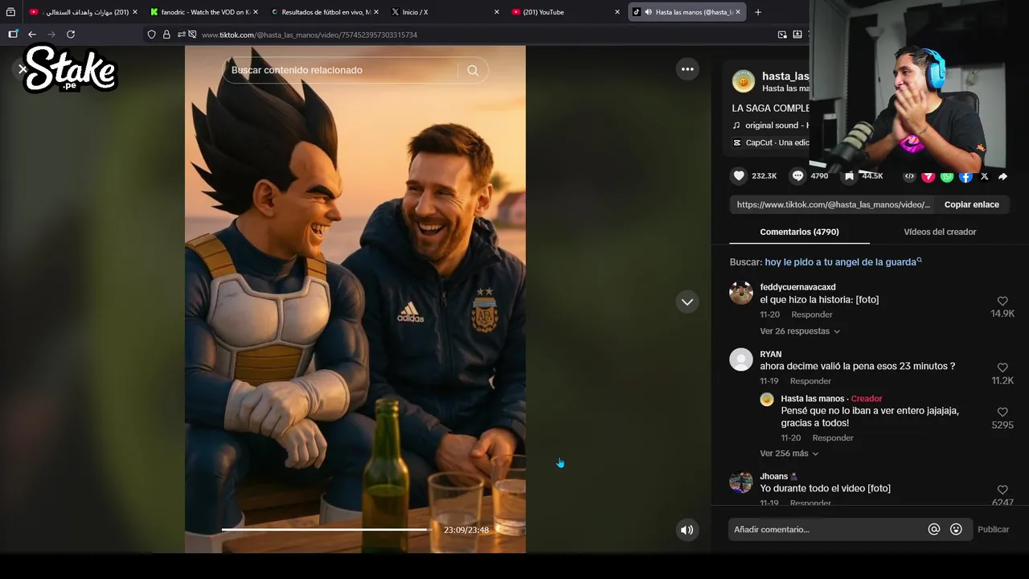Share to WhatsApp
The image size is (1029, 579).
point(947,176)
